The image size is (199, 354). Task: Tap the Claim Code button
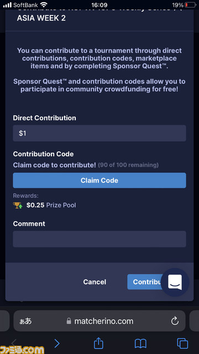pyautogui.click(x=99, y=180)
